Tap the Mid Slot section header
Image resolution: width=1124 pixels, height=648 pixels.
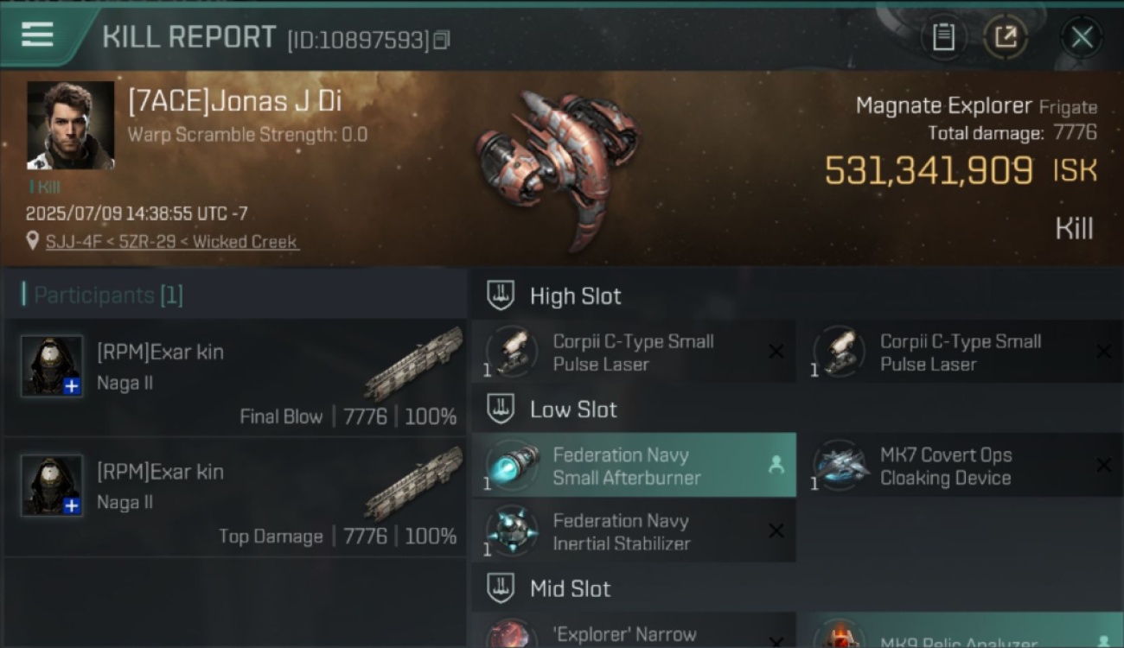pyautogui.click(x=570, y=588)
